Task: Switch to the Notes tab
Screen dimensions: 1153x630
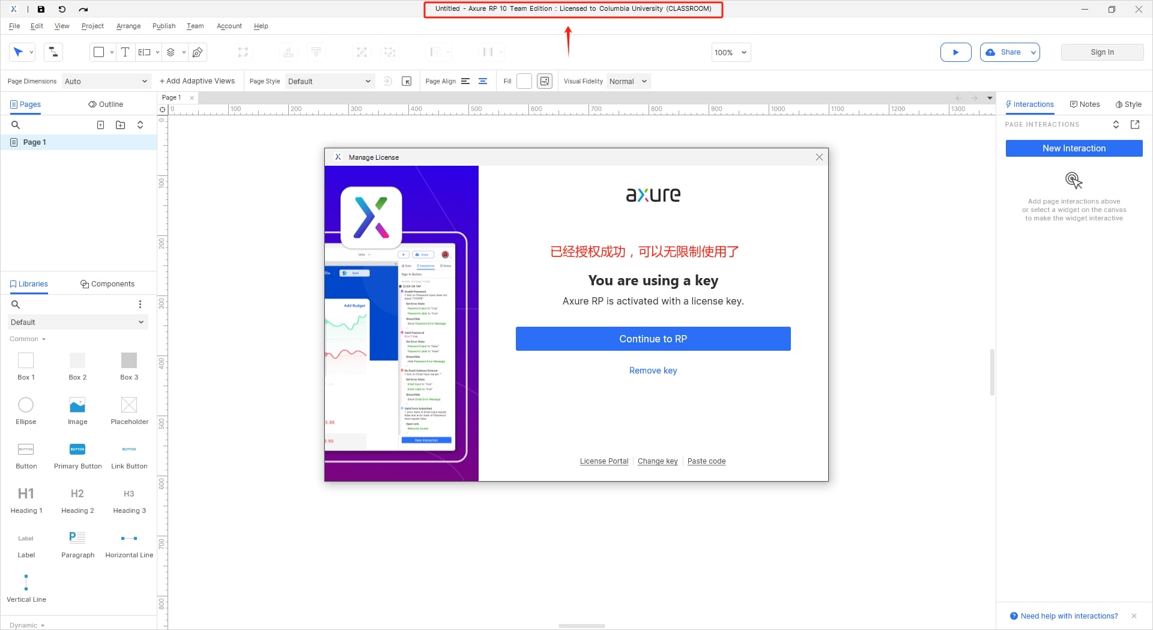Action: pyautogui.click(x=1085, y=104)
